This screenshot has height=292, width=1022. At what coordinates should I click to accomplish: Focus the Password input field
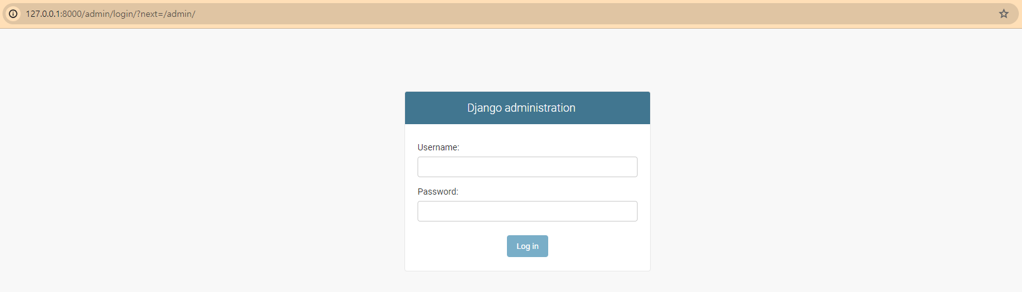coord(528,212)
